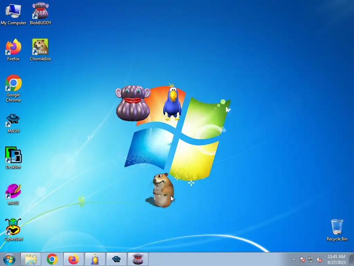This screenshot has width=354, height=266.
Task: Select the CyberBud desktop shortcut
Action: [13, 230]
